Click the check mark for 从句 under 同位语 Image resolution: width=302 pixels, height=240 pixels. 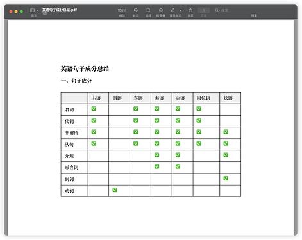pos(199,143)
